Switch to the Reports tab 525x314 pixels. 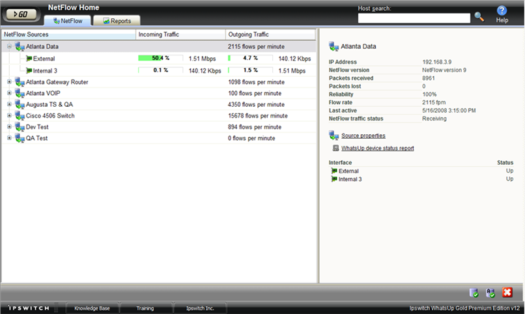tap(117, 21)
